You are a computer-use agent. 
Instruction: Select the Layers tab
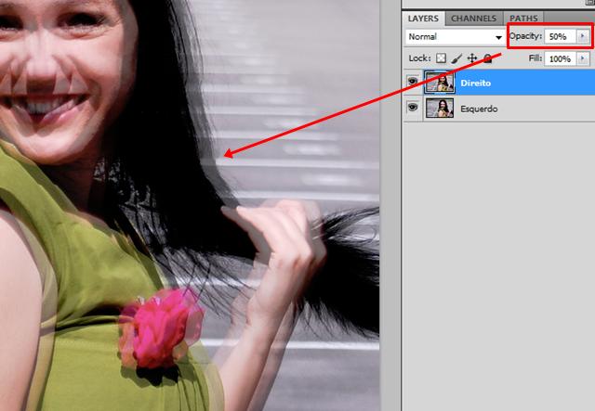pos(424,18)
